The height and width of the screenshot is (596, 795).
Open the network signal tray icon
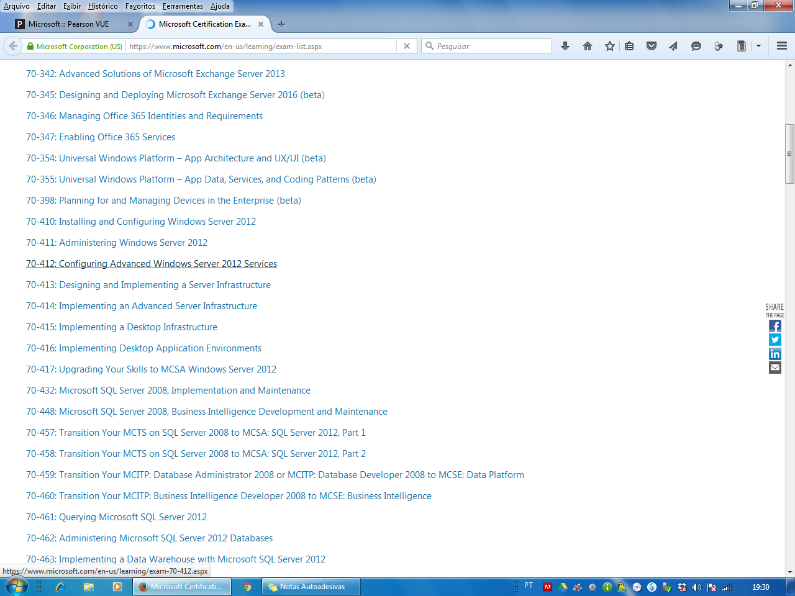pyautogui.click(x=727, y=587)
